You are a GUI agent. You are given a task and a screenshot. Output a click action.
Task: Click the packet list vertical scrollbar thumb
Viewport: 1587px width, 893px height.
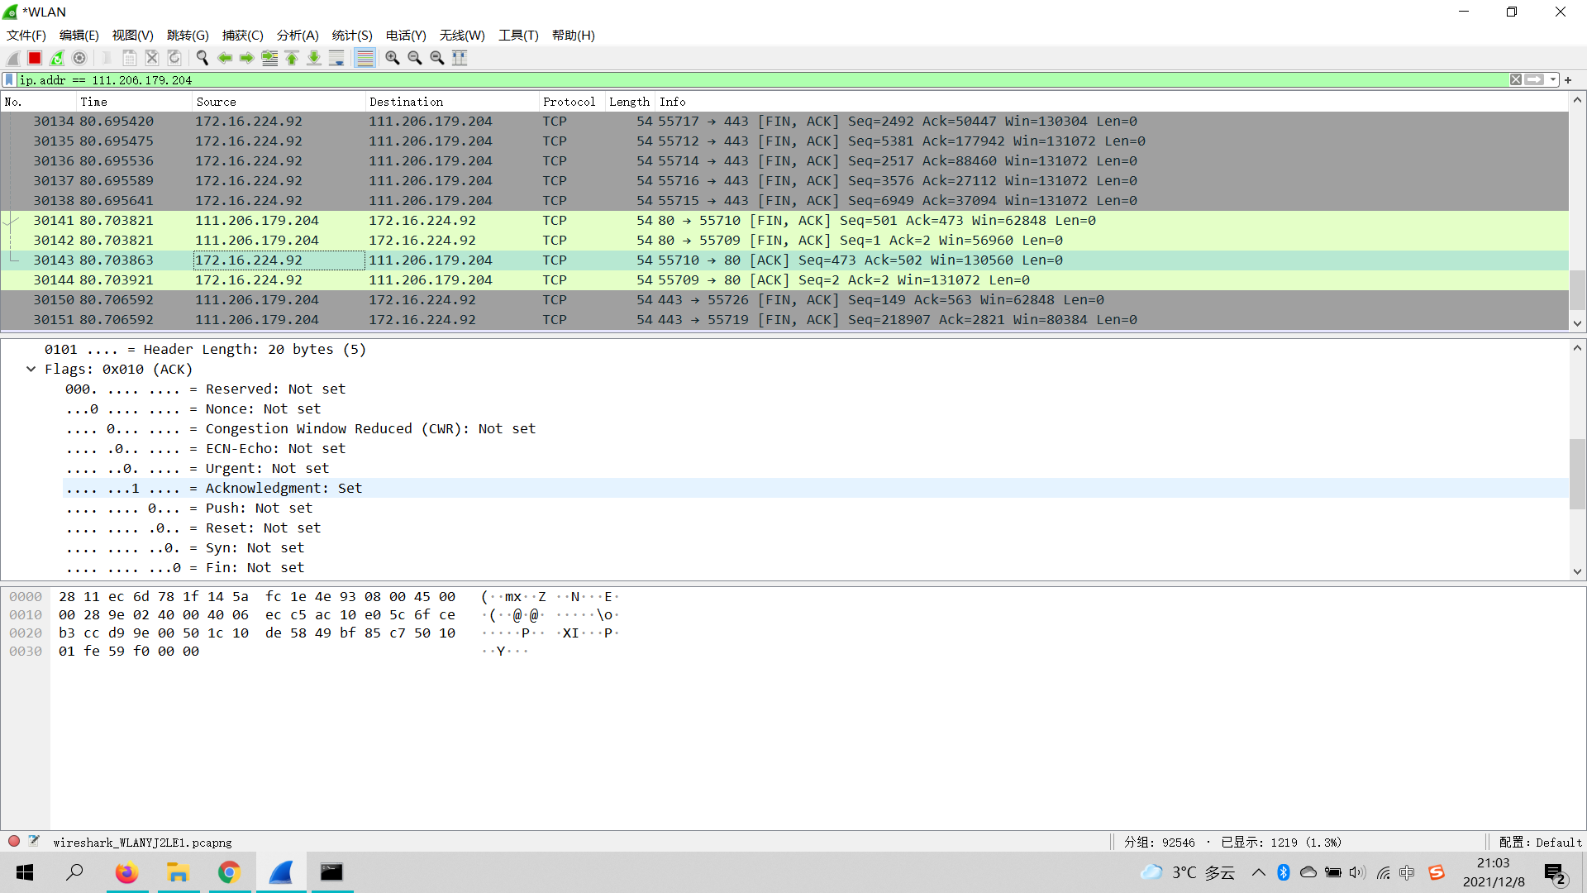(1577, 289)
